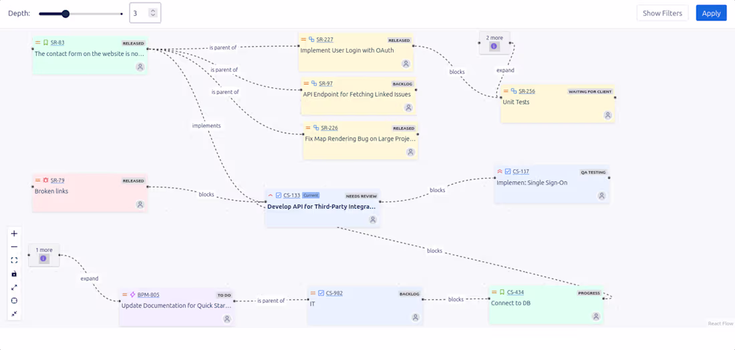Open the SR-79 issue link

point(57,180)
